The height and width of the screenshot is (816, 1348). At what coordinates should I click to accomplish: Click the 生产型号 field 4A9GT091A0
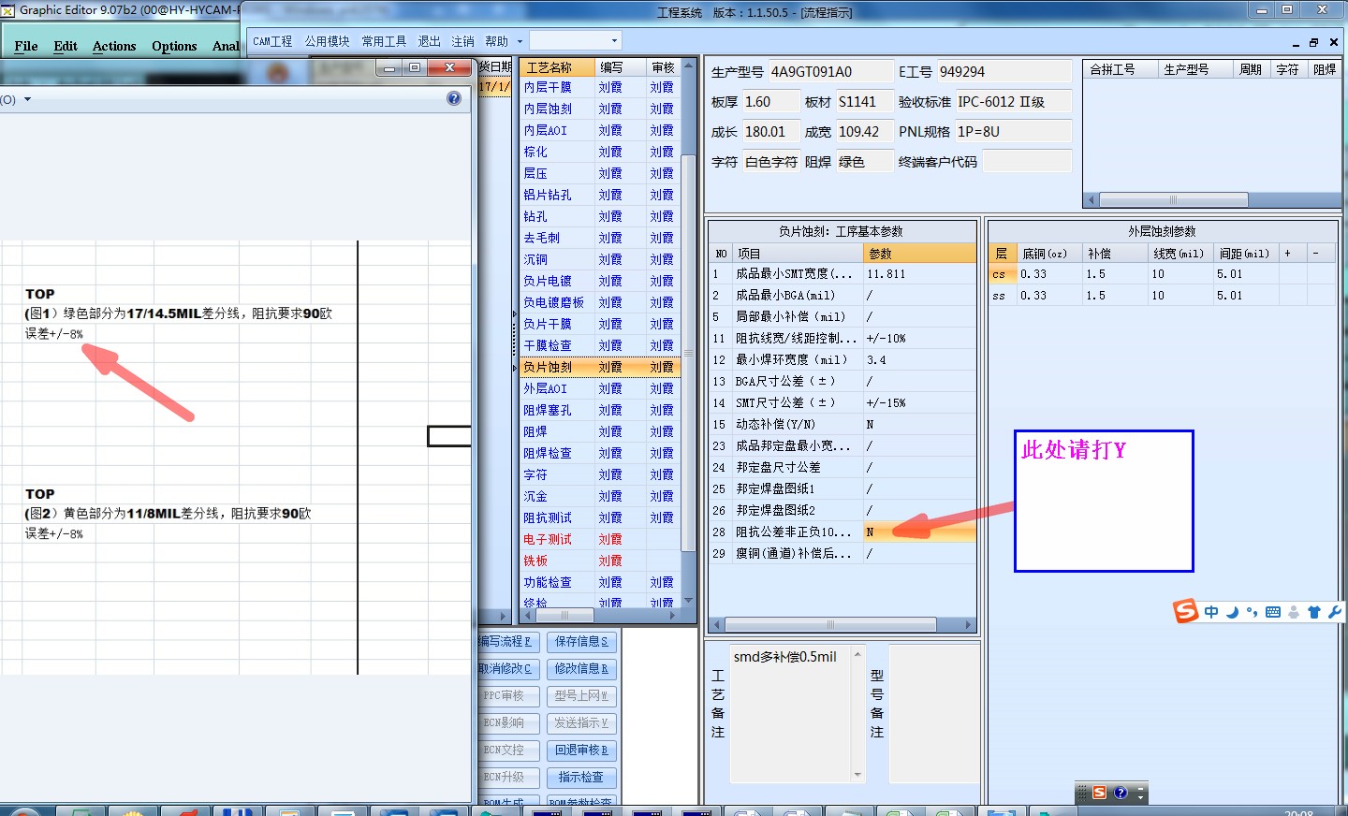pos(830,72)
